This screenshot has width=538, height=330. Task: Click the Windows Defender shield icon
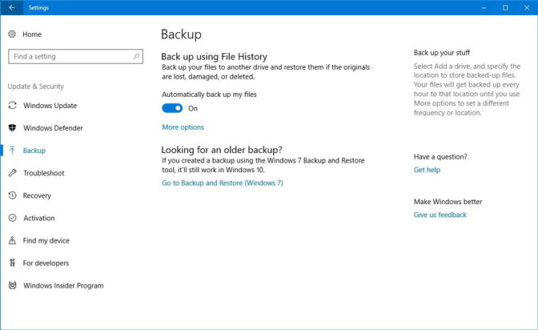(12, 127)
